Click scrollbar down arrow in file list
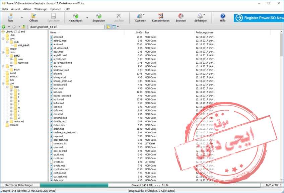This screenshot has width=284, height=193. (x=281, y=180)
